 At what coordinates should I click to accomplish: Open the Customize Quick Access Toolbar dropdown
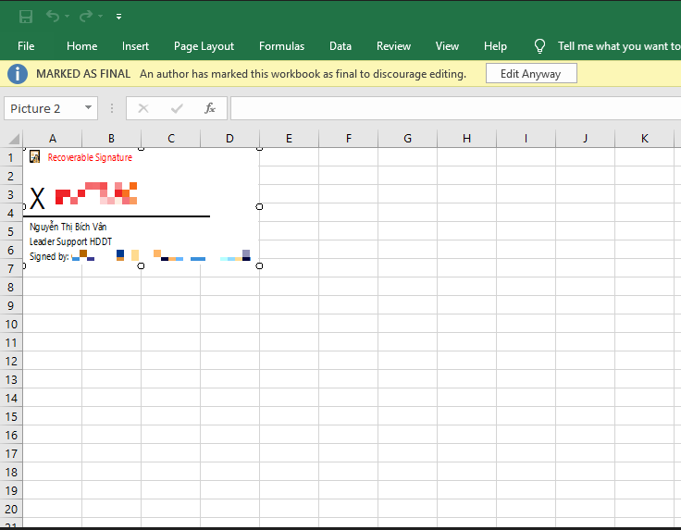(118, 17)
